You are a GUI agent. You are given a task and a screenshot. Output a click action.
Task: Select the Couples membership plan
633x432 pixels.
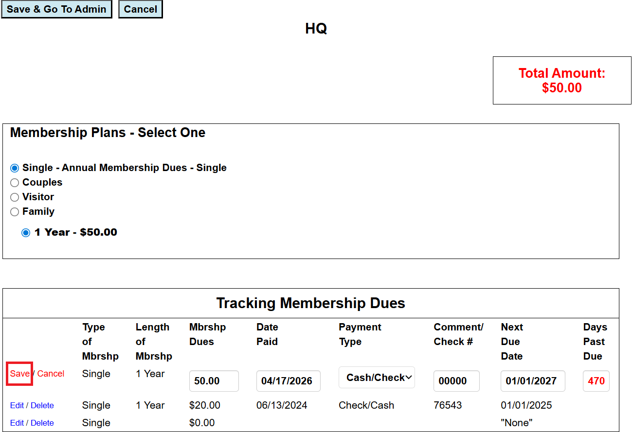15,183
